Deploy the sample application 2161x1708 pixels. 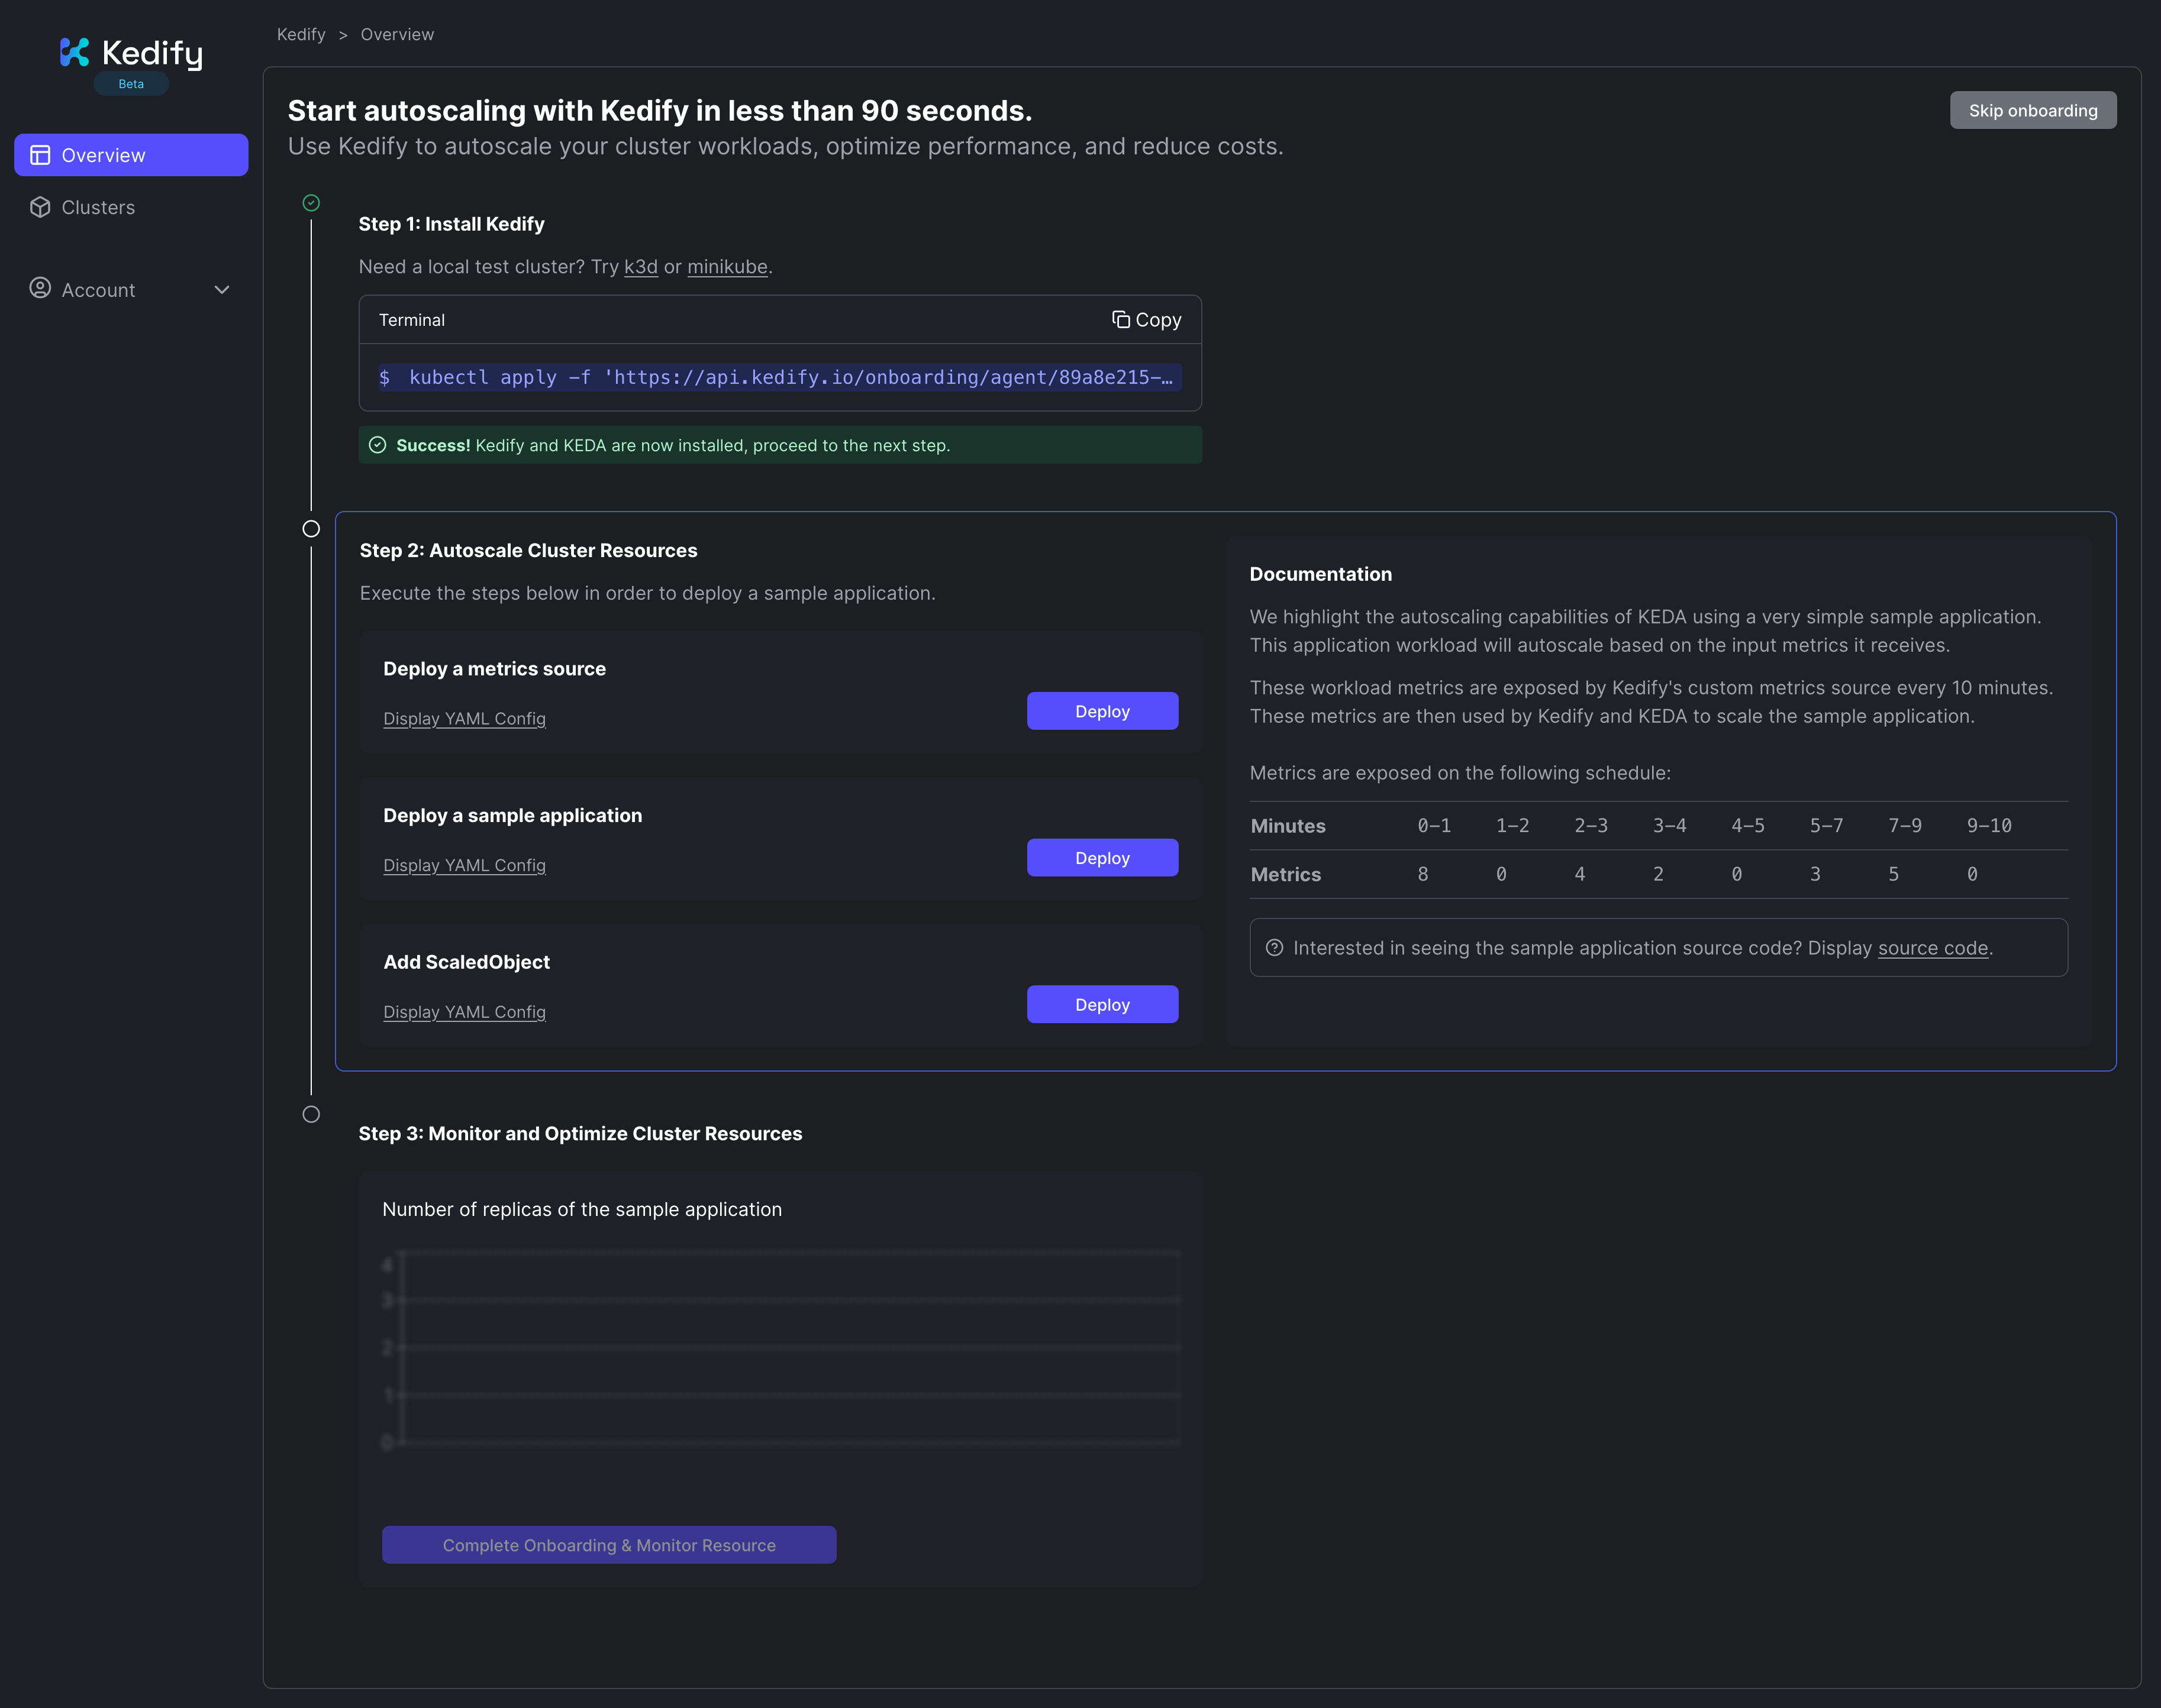tap(1102, 858)
